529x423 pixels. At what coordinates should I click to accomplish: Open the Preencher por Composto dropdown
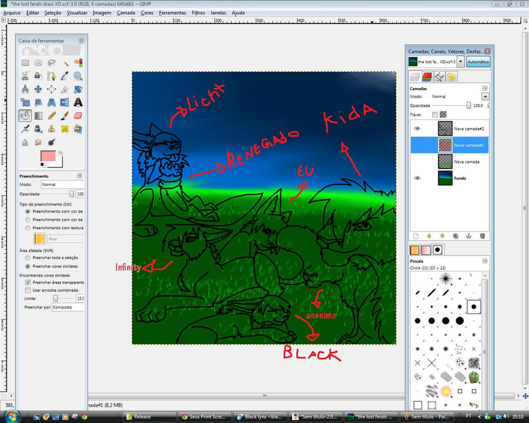[x=68, y=307]
